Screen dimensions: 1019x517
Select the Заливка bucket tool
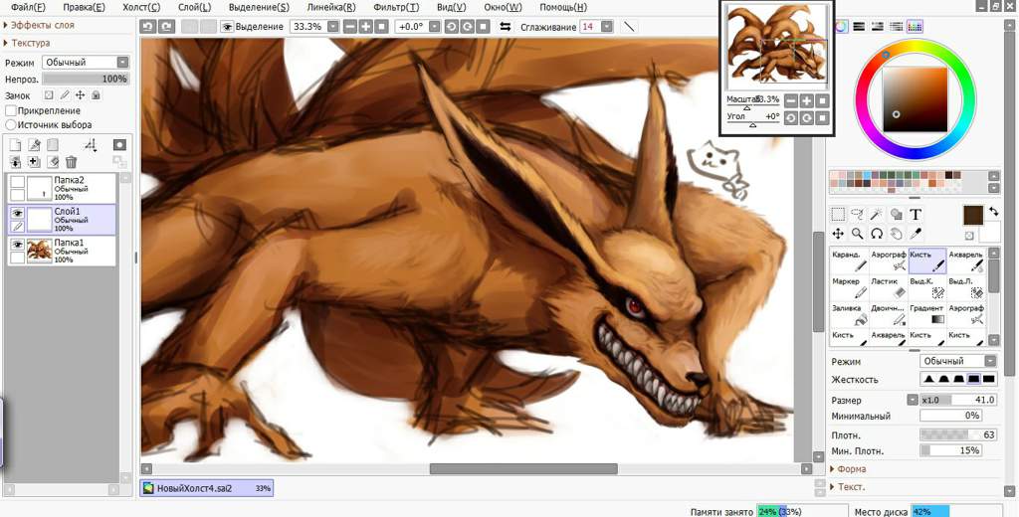click(x=850, y=314)
